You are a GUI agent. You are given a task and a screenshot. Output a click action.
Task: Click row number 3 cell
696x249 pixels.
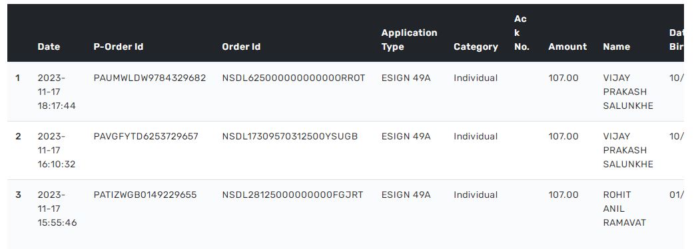click(18, 195)
